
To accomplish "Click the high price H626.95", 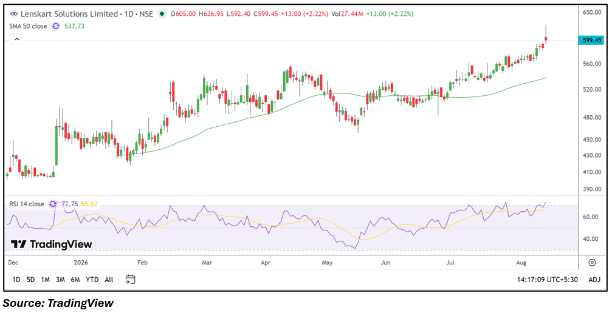I will point(212,13).
